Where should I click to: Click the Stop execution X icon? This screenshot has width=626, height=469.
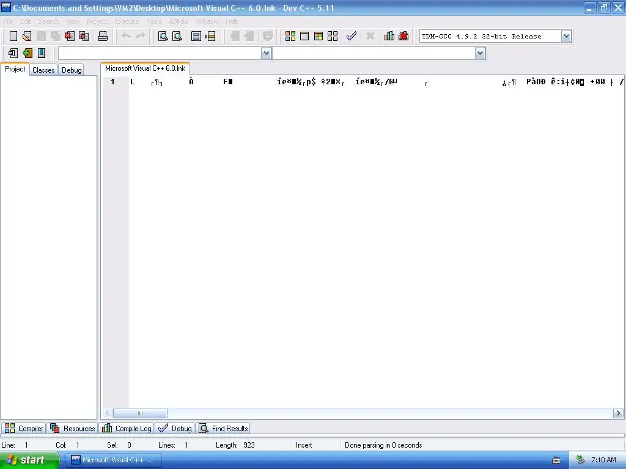[370, 36]
